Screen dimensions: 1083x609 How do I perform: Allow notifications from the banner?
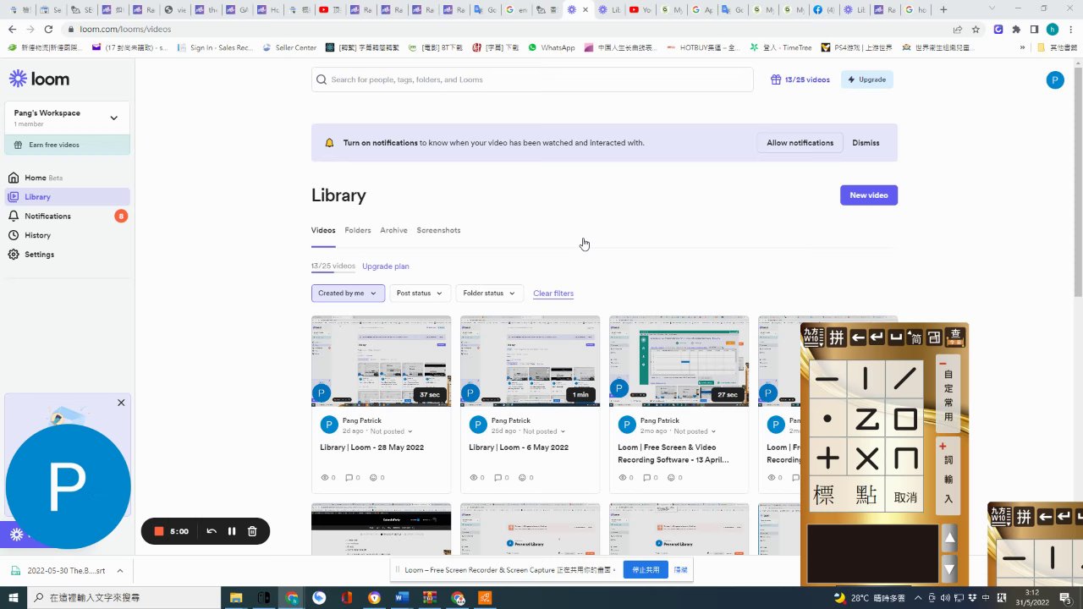point(800,143)
